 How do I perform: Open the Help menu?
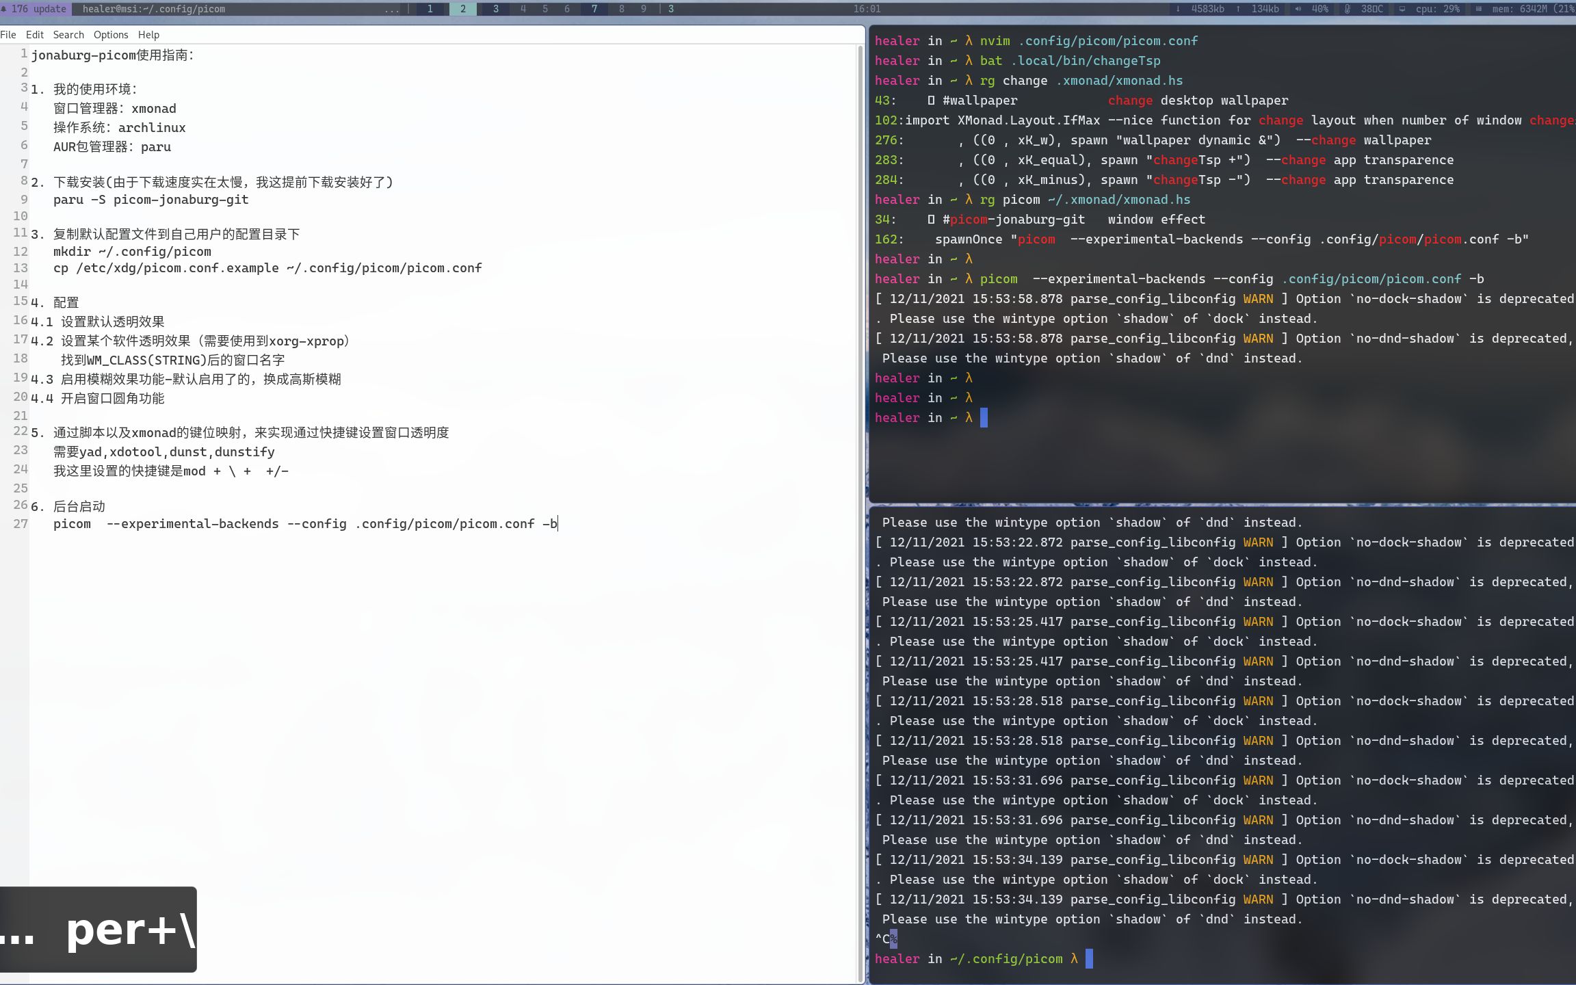[x=148, y=35]
